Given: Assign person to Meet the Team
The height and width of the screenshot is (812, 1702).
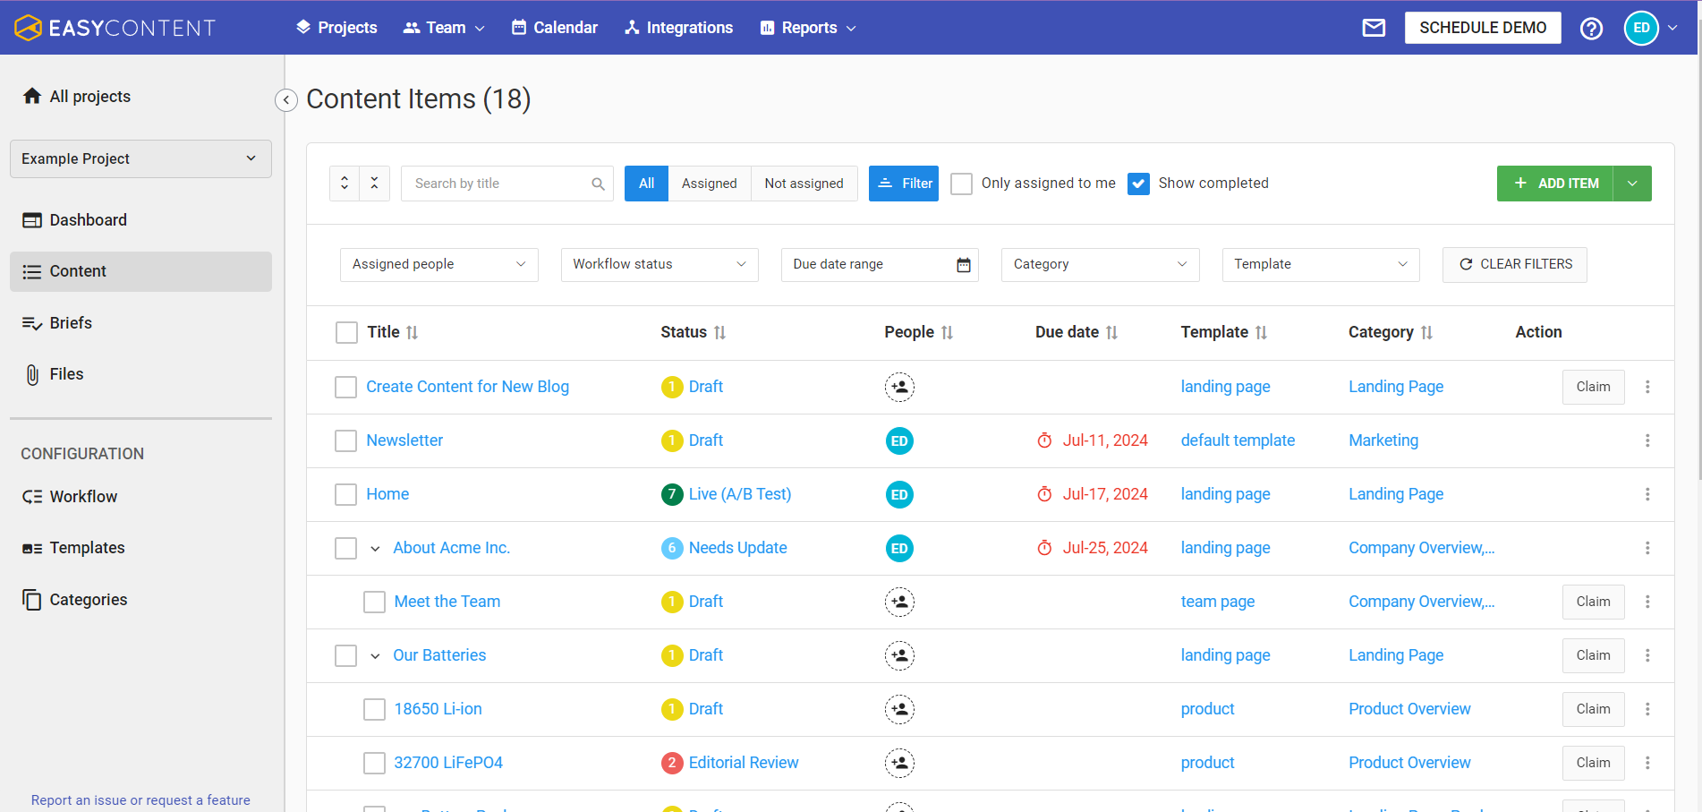Looking at the screenshot, I should click(x=899, y=602).
